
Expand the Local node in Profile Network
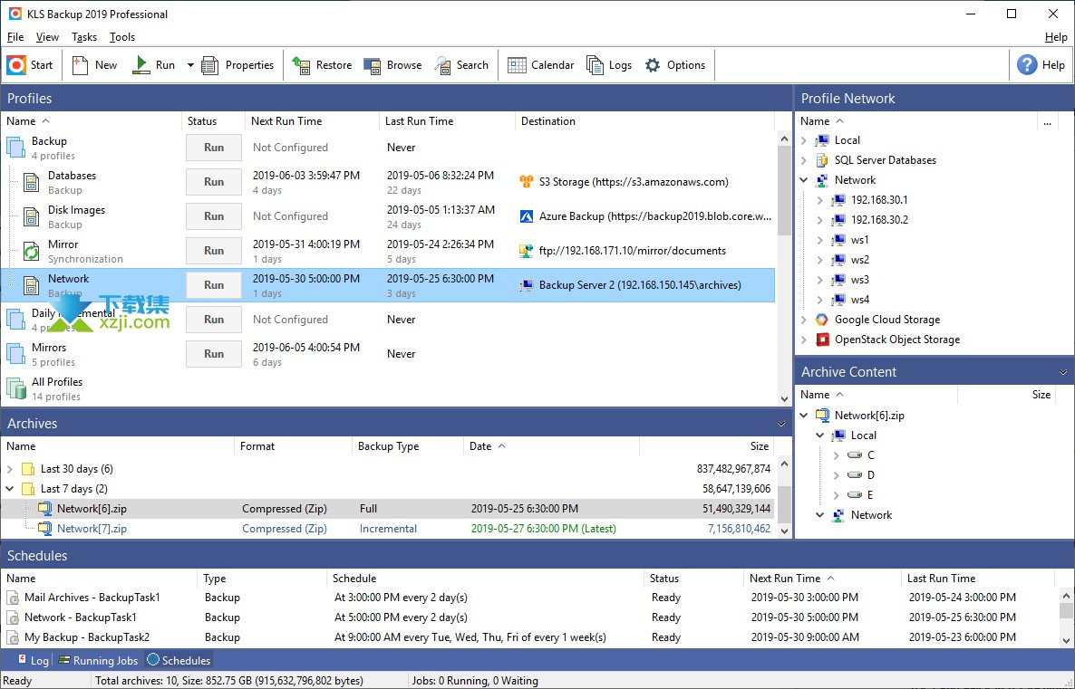click(x=804, y=140)
